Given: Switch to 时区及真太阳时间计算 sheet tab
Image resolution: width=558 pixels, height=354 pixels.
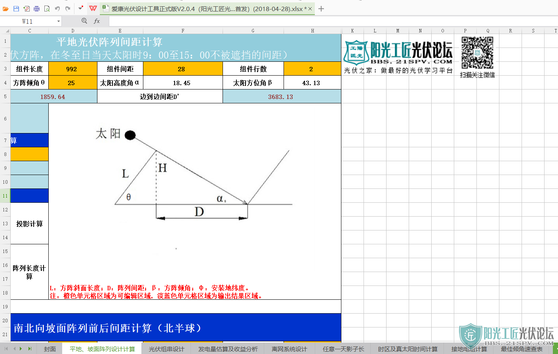Looking at the screenshot, I should (x=408, y=349).
